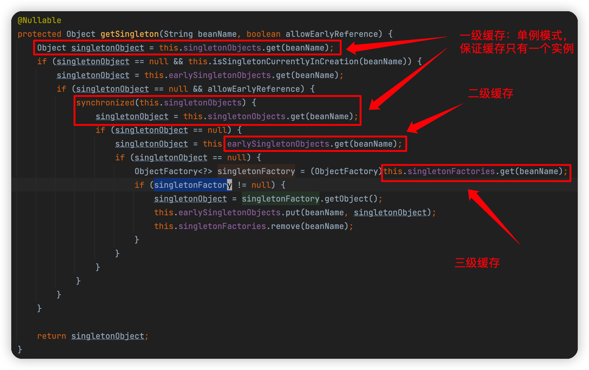Click allowEarlyReference in the nested if condition
The height and width of the screenshot is (370, 589).
point(254,89)
